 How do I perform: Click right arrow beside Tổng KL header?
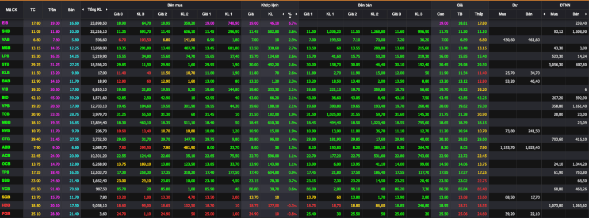(x=107, y=9)
